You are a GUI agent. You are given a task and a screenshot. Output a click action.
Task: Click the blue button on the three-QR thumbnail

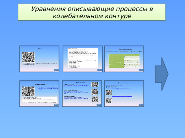[x=99, y=105]
